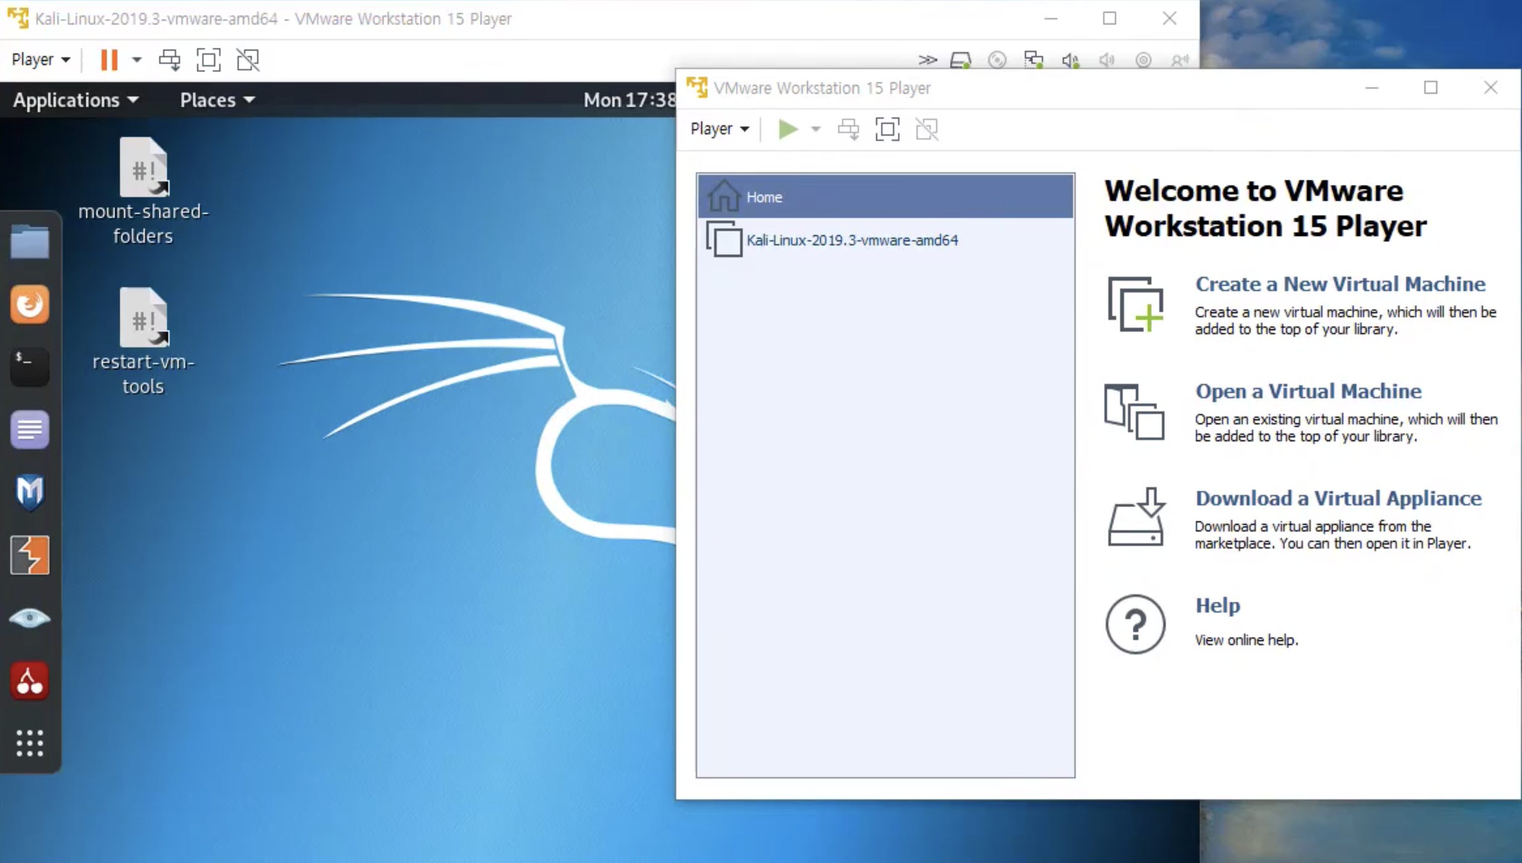Pause the running Kali virtual machine
Image resolution: width=1522 pixels, height=863 pixels.
click(x=109, y=60)
